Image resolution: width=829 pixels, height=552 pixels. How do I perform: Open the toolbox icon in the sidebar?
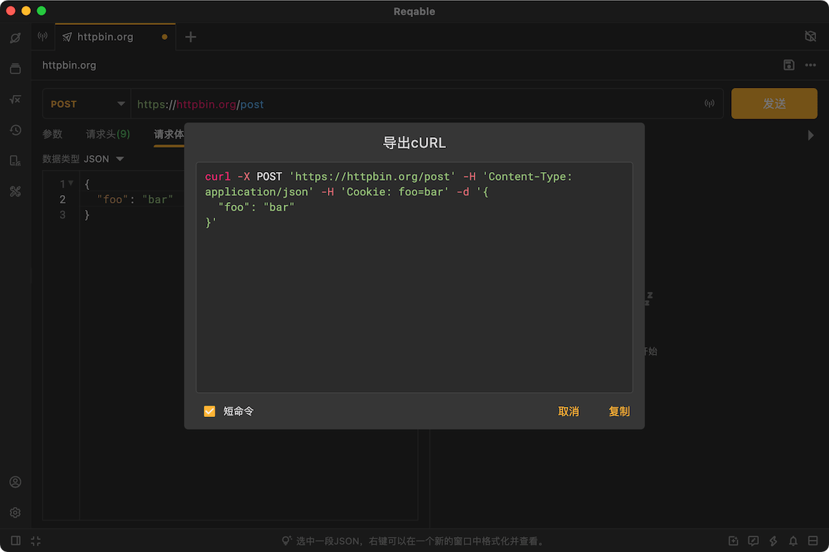click(x=15, y=191)
